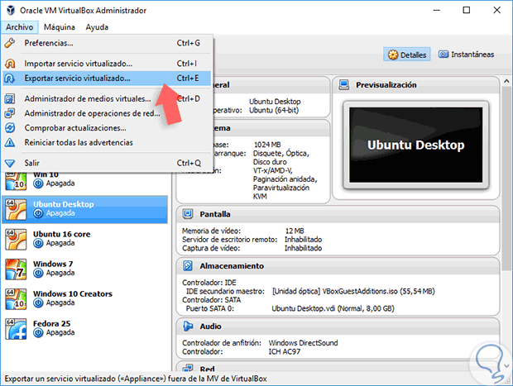Image resolution: width=513 pixels, height=386 pixels.
Task: Click the ICH AC97 controller value
Action: pos(285,351)
